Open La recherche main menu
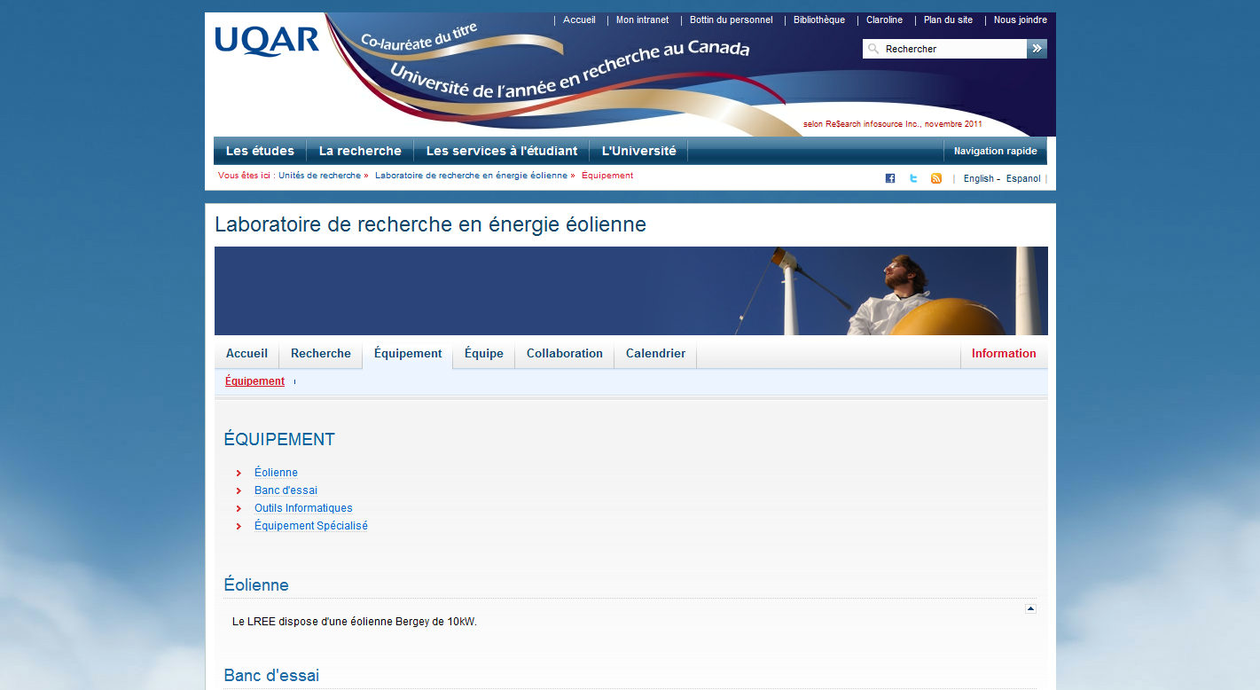Image resolution: width=1260 pixels, height=690 pixels. pyautogui.click(x=360, y=151)
